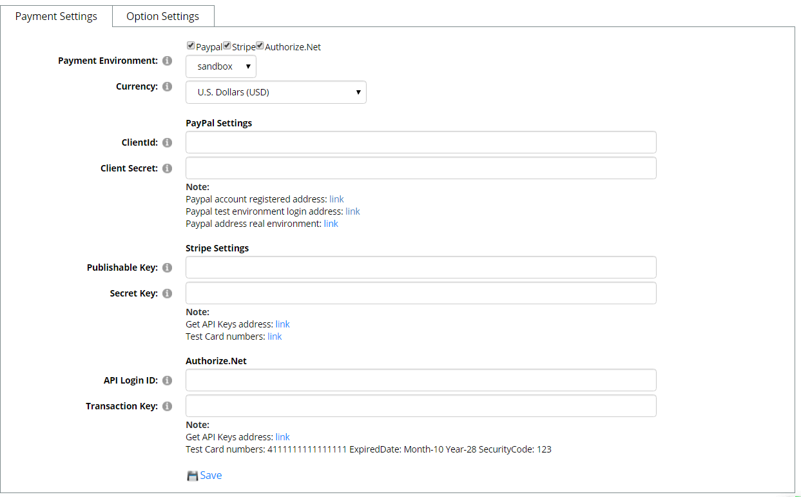Switch to the Option Settings tab
Screen dimensions: 801x497
click(163, 16)
